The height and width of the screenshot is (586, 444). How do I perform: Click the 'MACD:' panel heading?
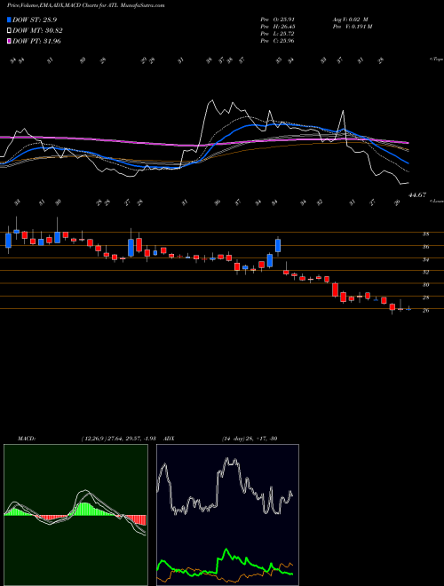[26, 439]
